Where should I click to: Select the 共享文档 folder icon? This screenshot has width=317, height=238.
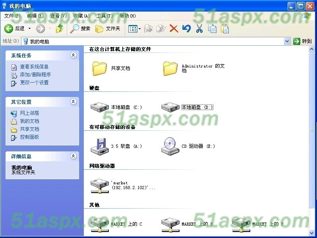(x=99, y=69)
